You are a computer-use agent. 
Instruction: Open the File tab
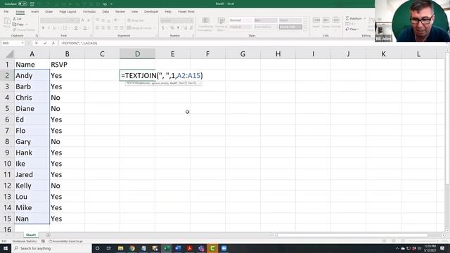pos(6,12)
